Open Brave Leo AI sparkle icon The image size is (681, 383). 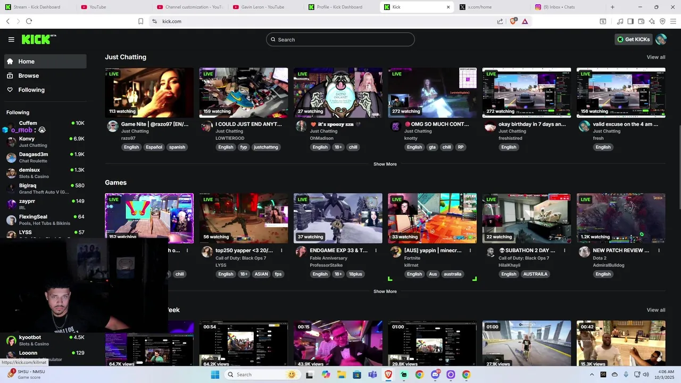[x=652, y=21]
